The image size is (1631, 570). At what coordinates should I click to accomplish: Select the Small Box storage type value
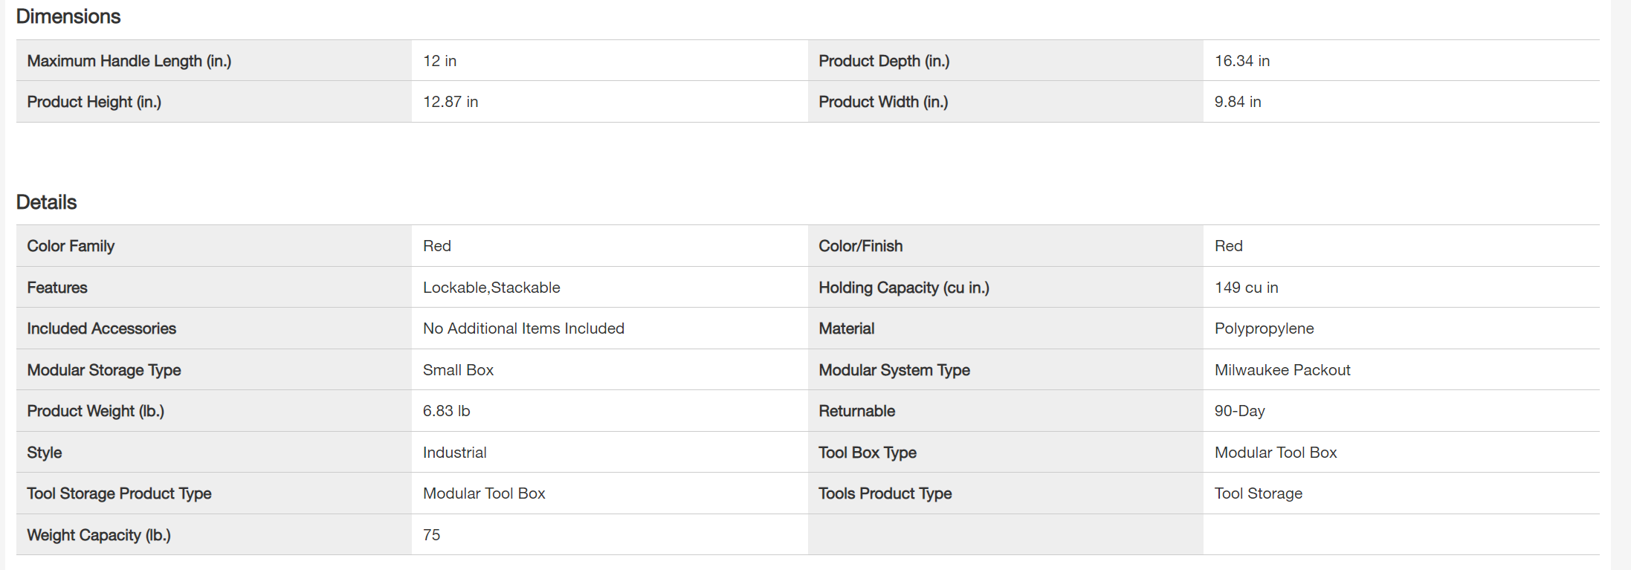[458, 370]
